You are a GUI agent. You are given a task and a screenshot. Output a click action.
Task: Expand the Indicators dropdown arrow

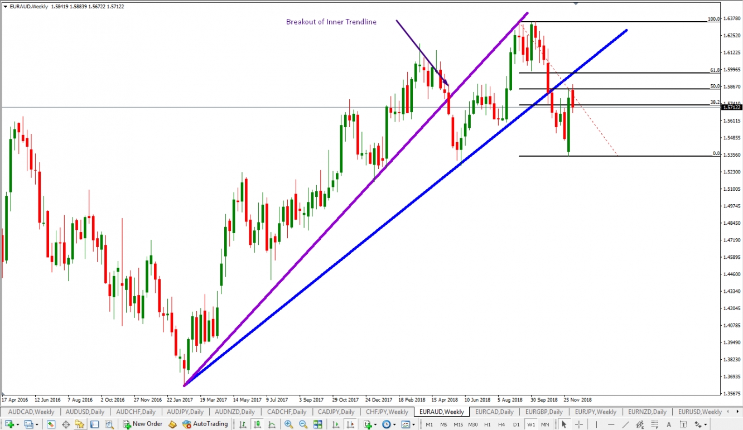(375, 424)
